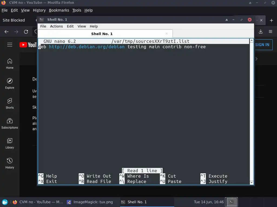
Task: Open YouTube Subscriptions in sidebar
Action: point(9,123)
